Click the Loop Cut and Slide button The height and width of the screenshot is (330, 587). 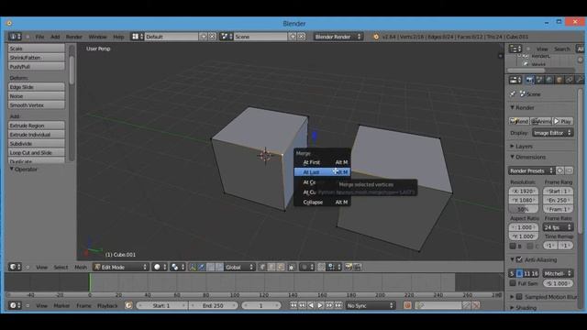tap(37, 153)
